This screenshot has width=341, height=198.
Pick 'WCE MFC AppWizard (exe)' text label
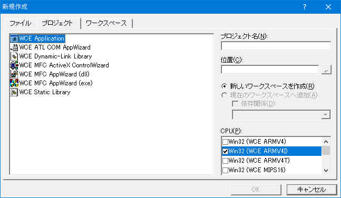point(56,83)
